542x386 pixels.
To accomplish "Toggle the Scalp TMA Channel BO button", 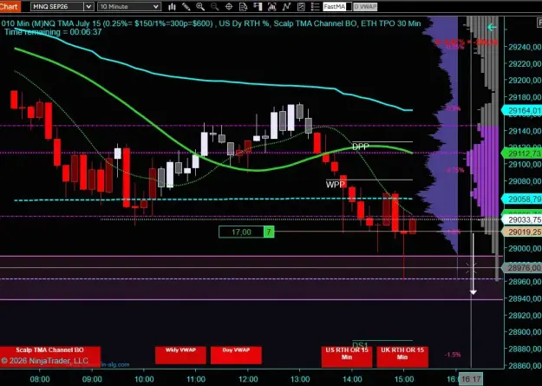I will (50, 356).
